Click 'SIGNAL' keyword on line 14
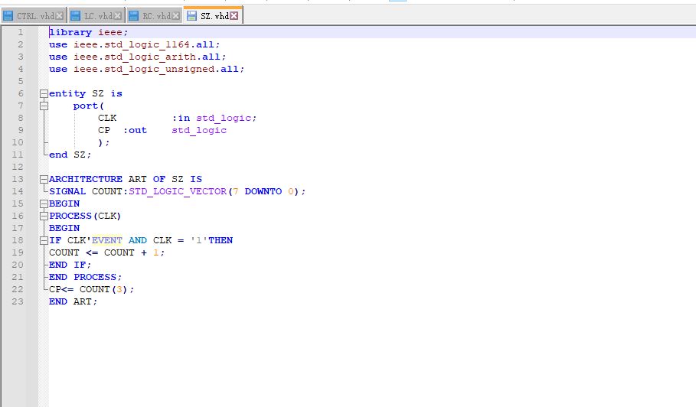 click(67, 191)
